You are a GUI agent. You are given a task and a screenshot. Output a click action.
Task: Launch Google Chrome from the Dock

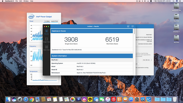tap(32, 99)
